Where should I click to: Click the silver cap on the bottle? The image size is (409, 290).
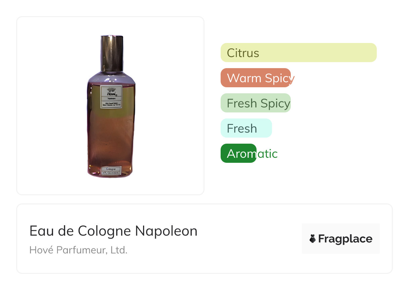[112, 53]
